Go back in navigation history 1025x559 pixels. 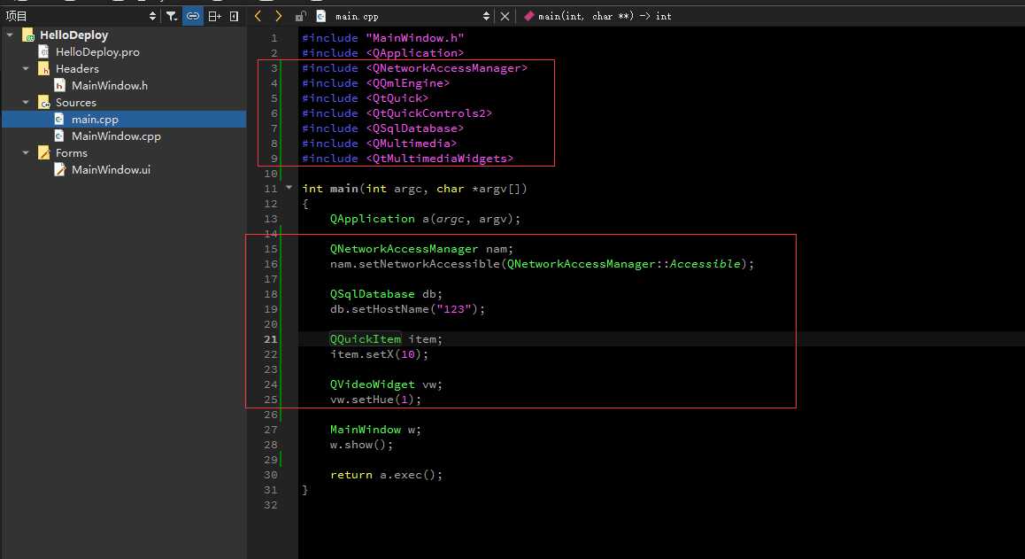(x=258, y=16)
